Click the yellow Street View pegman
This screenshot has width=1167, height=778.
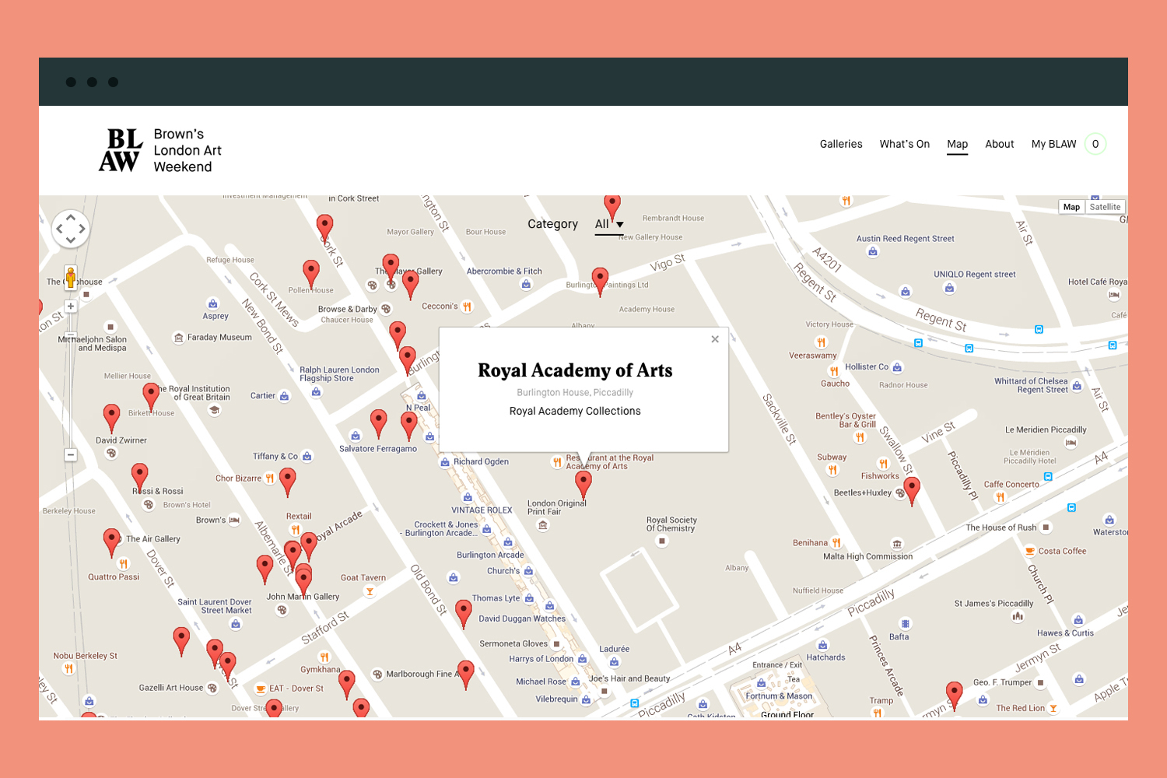(x=71, y=278)
